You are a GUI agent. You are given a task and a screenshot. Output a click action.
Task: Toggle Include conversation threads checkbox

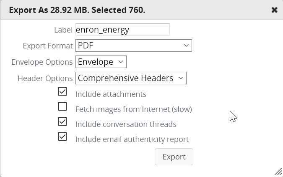click(x=62, y=121)
